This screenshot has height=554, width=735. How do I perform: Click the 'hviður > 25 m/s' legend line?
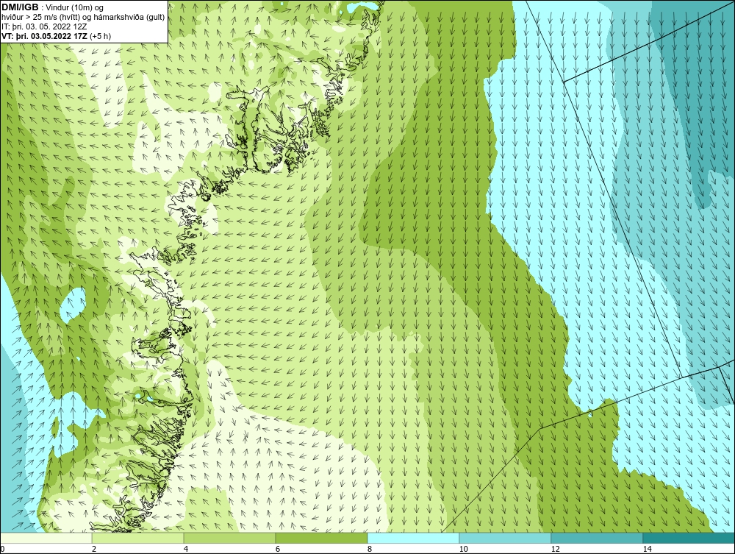click(83, 18)
